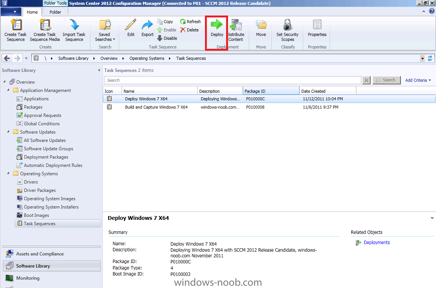Viewport: 436px width, 288px height.
Task: Collapse the Application Management folder
Action: 8,90
